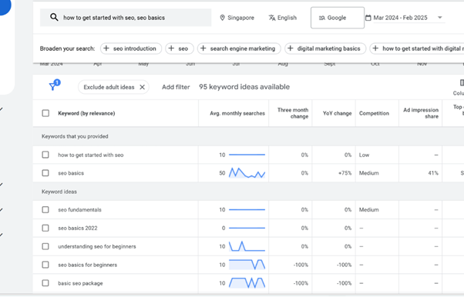Viewport: 464px width, 297px height.
Task: Open the filter funnel icon
Action: (52, 86)
